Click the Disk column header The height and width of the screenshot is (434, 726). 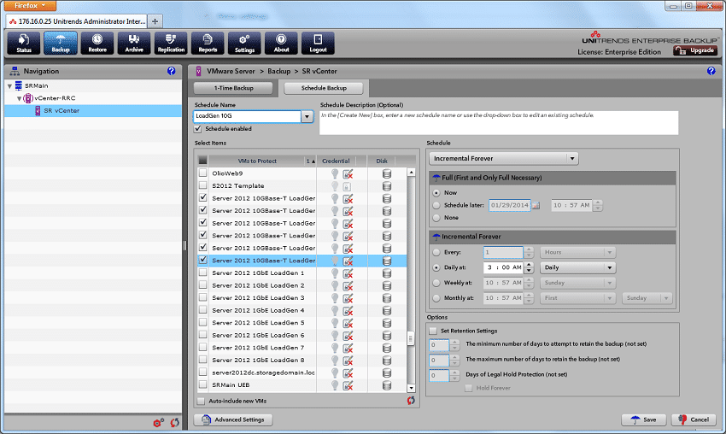tap(382, 161)
